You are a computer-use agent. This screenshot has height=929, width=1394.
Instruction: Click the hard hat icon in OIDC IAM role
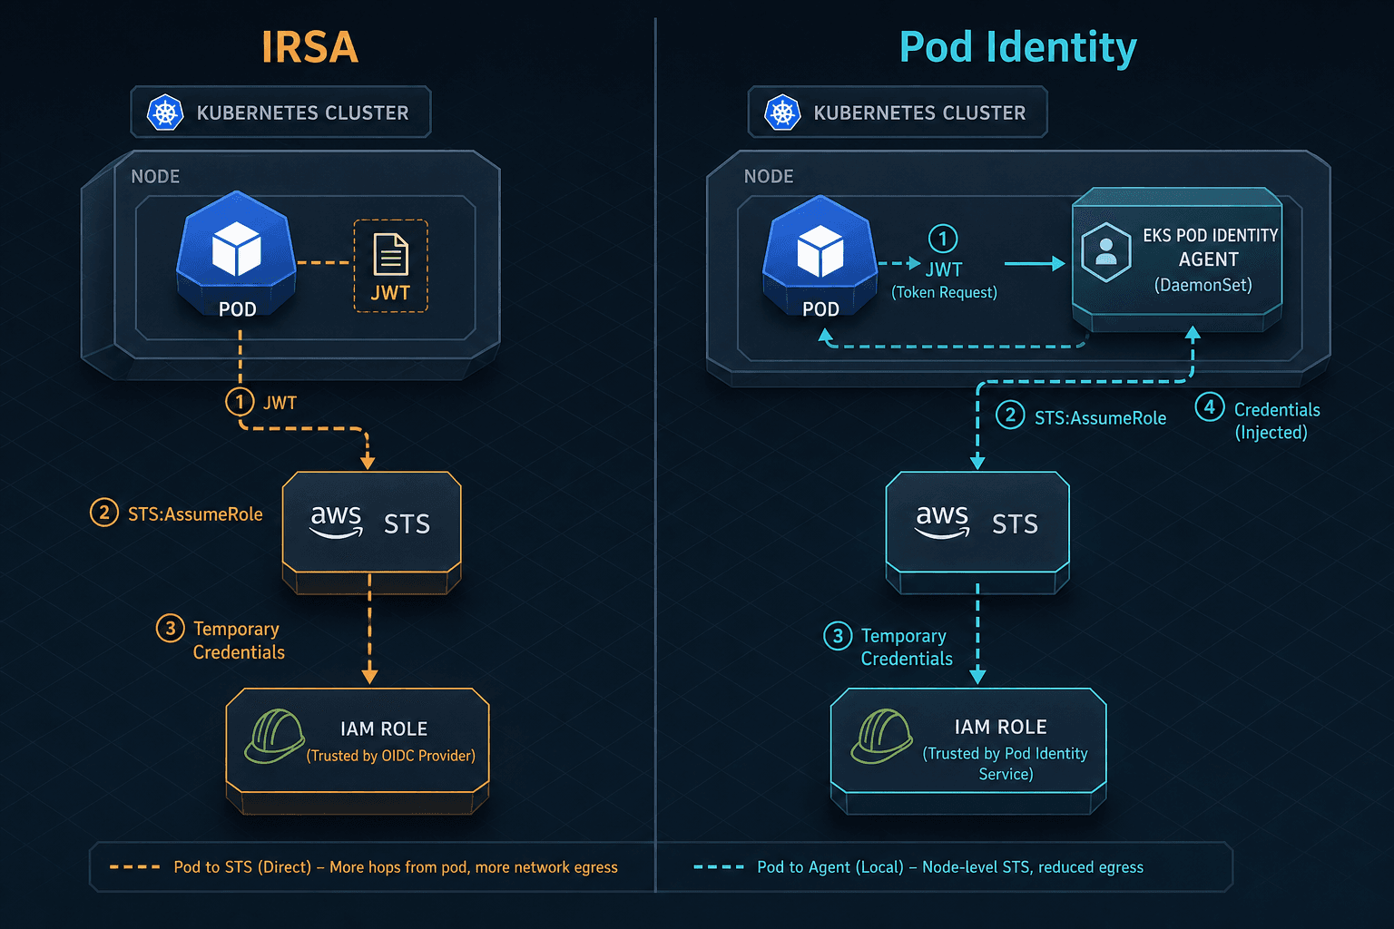(275, 737)
